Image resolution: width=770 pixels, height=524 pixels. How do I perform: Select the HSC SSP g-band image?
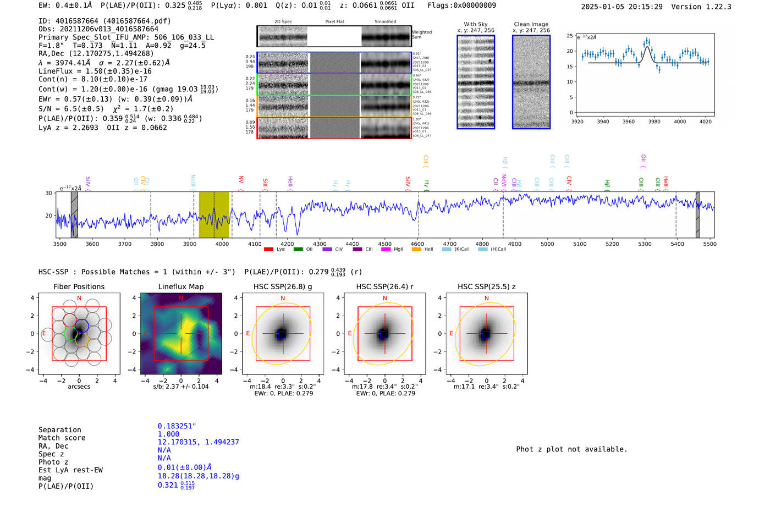pyautogui.click(x=283, y=334)
